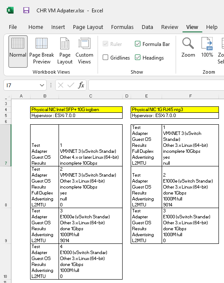Toggle the Gridlines checkbox

pos(105,57)
